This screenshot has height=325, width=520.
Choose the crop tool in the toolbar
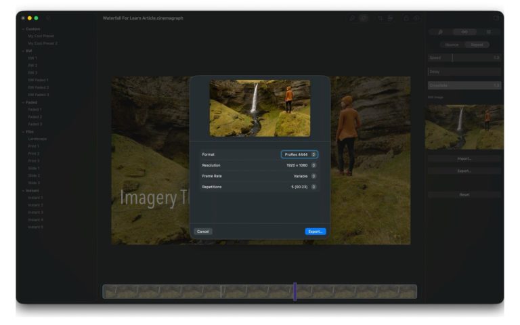[x=381, y=18]
